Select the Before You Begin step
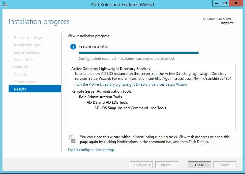The image size is (245, 174). pos(28,37)
